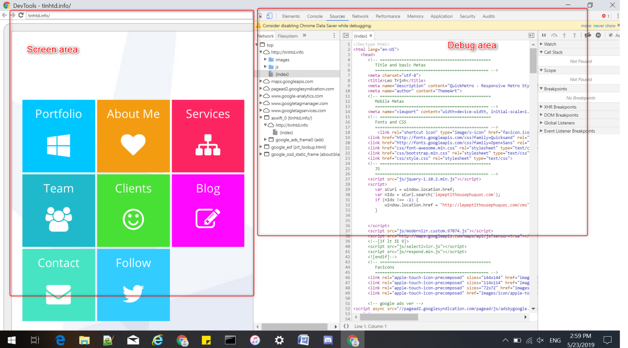The width and height of the screenshot is (628, 348).
Task: Expand the Watch section
Action: (550, 44)
